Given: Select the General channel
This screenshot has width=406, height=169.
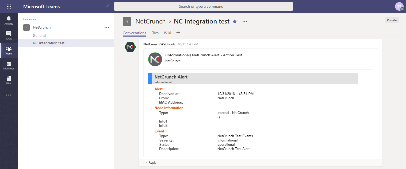Looking at the screenshot, I should coord(39,36).
